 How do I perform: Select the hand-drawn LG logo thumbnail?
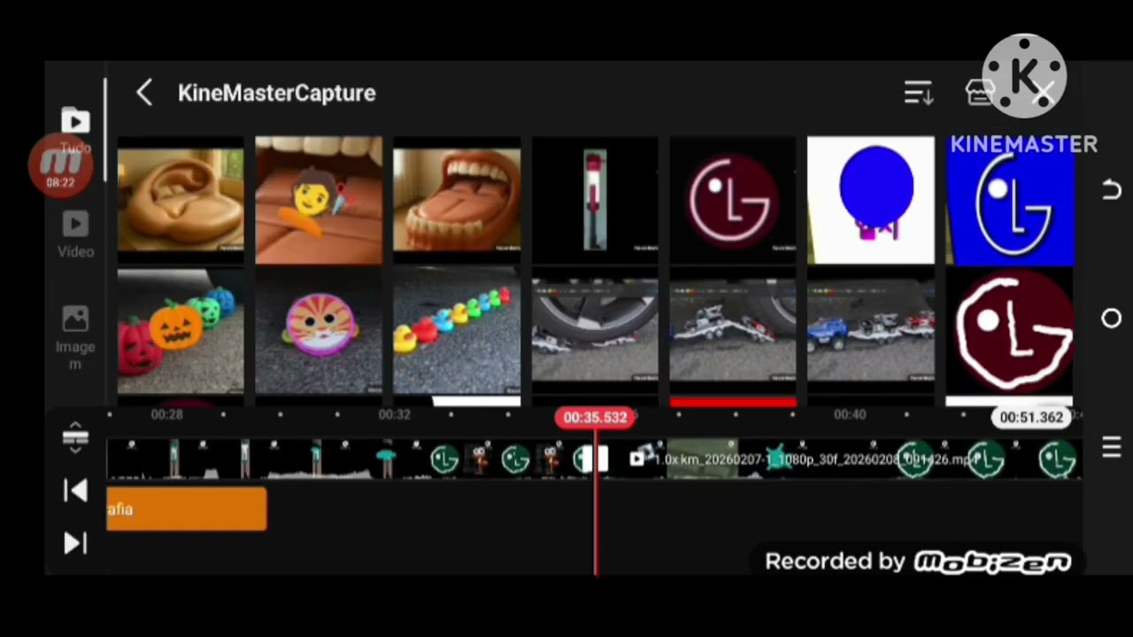pyautogui.click(x=1010, y=332)
